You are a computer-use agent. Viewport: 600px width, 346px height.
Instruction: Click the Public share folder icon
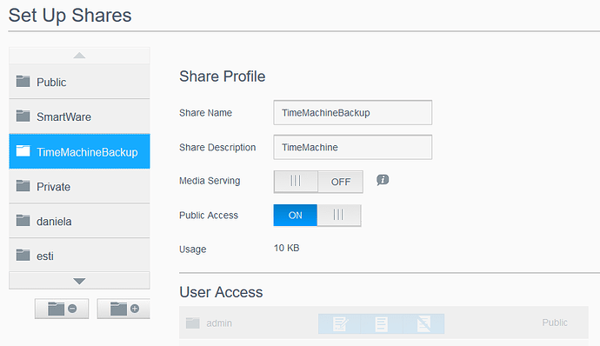(x=23, y=81)
